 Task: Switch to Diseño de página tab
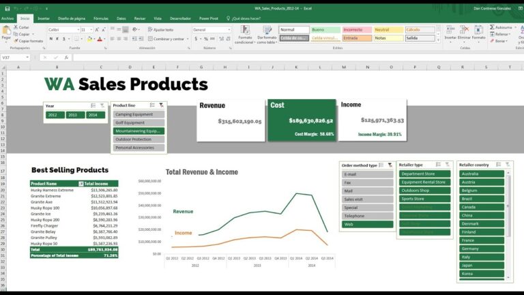(x=72, y=18)
